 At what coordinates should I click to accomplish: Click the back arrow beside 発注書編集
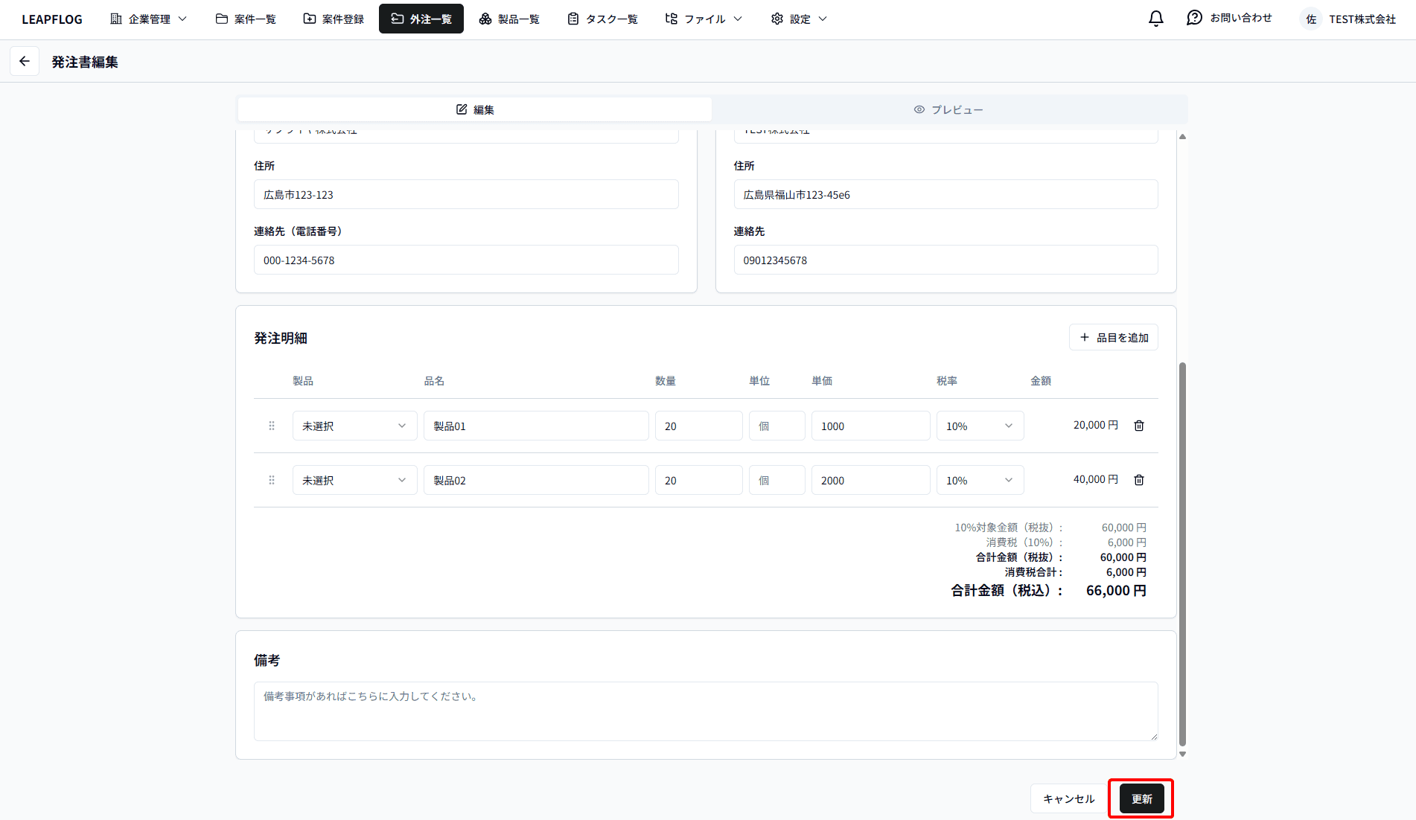[x=25, y=62]
